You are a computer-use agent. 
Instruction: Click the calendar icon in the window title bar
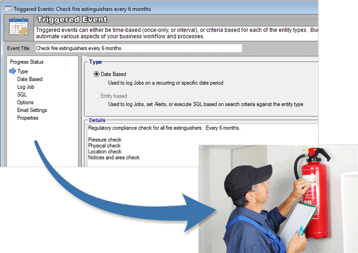tap(8, 9)
